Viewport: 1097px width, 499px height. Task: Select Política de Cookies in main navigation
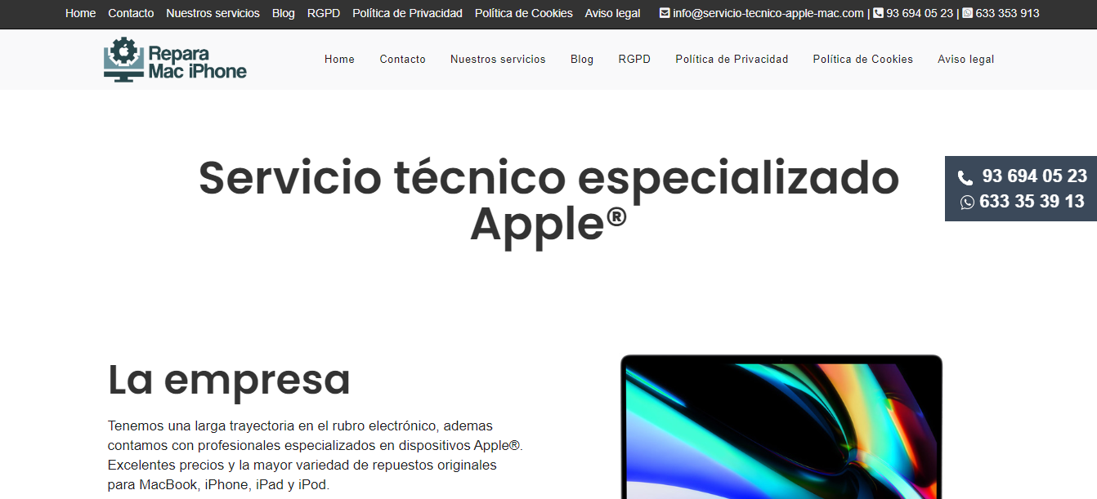pos(863,59)
